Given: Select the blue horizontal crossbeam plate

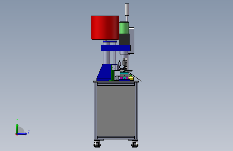Looking at the screenshot, I should point(116,48).
